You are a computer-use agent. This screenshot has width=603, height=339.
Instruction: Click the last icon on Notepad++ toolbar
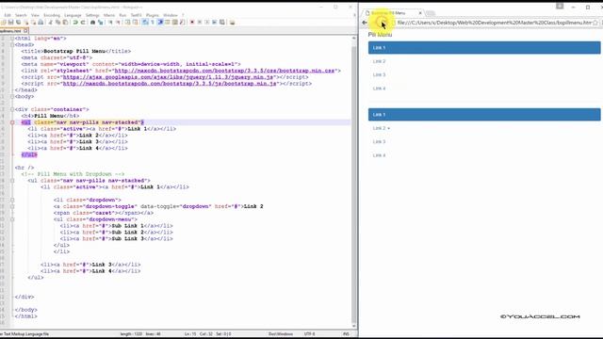click(x=232, y=23)
